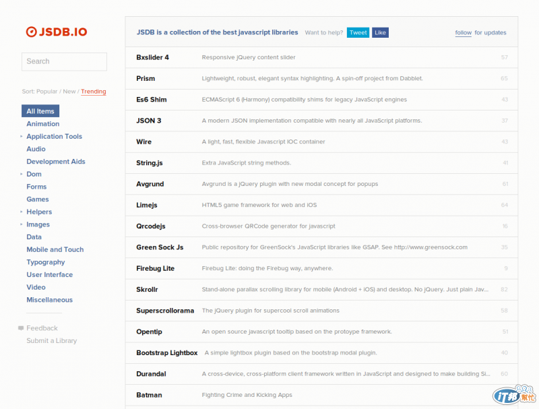Click Skrollr's score 82
Image resolution: width=539 pixels, height=409 pixels.
[504, 290]
